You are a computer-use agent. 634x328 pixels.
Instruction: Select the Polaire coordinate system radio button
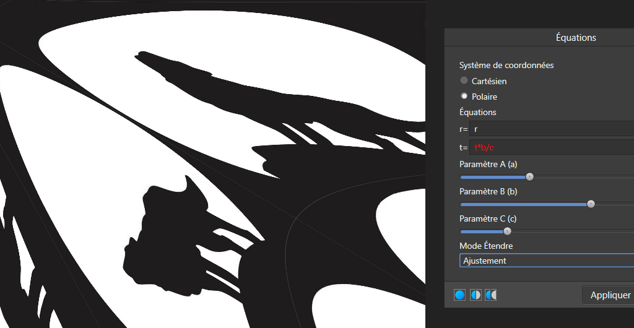tap(464, 96)
